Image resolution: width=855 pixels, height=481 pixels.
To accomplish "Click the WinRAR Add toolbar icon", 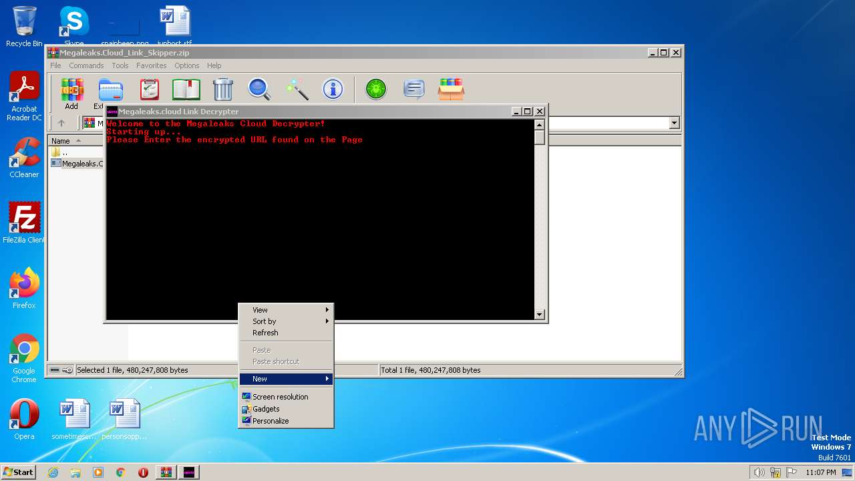I will click(x=71, y=90).
